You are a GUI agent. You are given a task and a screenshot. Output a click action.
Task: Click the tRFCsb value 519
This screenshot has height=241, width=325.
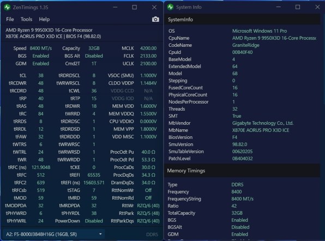pos(41,190)
